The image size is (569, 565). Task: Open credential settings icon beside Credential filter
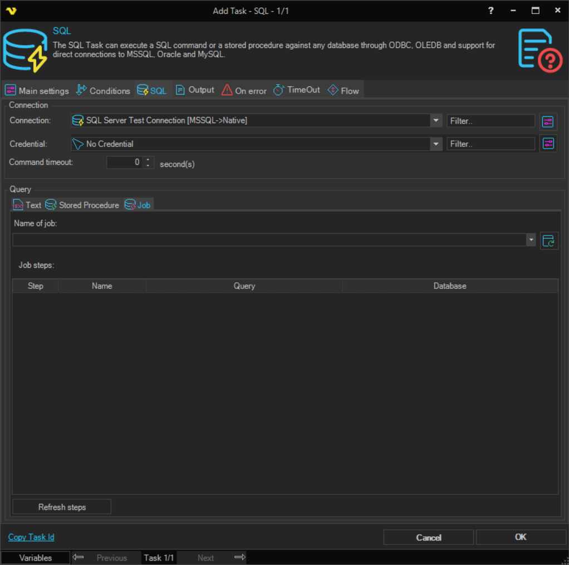(548, 144)
